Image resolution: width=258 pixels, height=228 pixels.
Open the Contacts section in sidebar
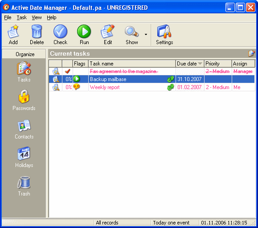(x=24, y=129)
